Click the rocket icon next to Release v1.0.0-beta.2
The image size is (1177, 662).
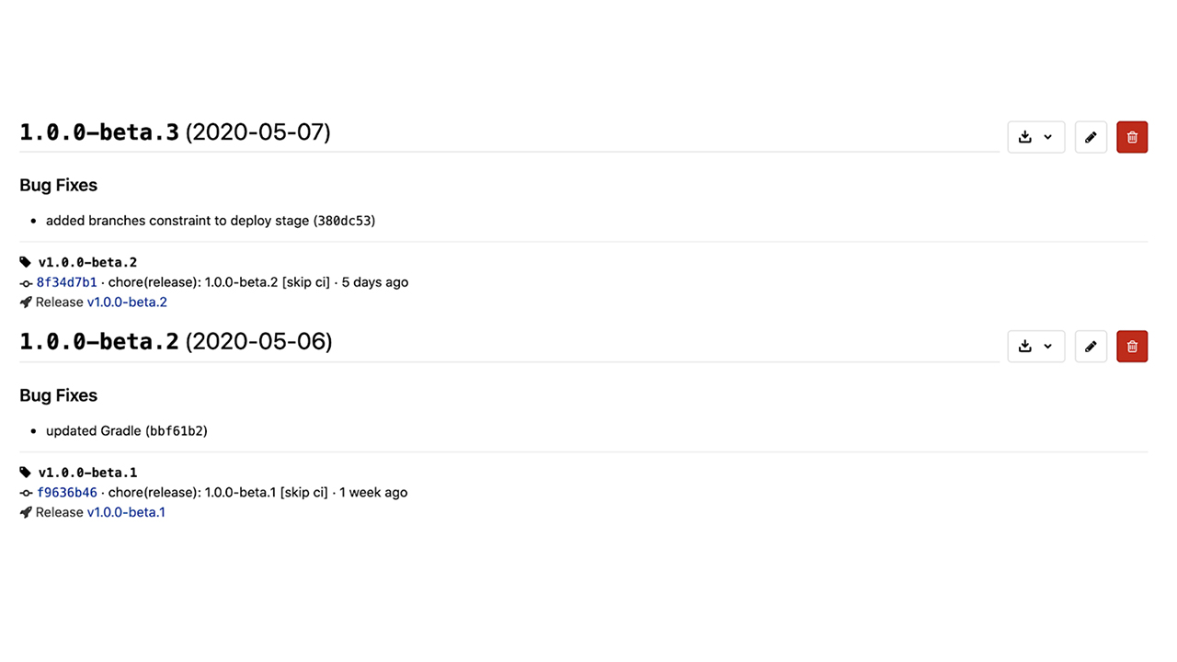(x=26, y=302)
